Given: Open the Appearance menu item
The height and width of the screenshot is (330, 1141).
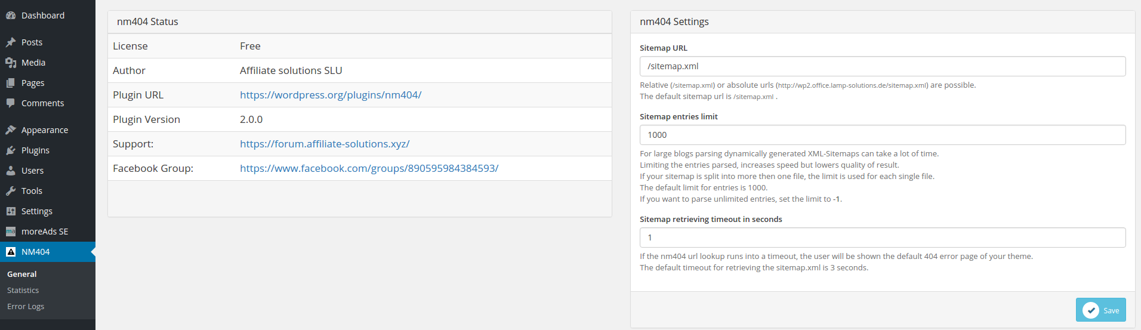Looking at the screenshot, I should (x=48, y=130).
